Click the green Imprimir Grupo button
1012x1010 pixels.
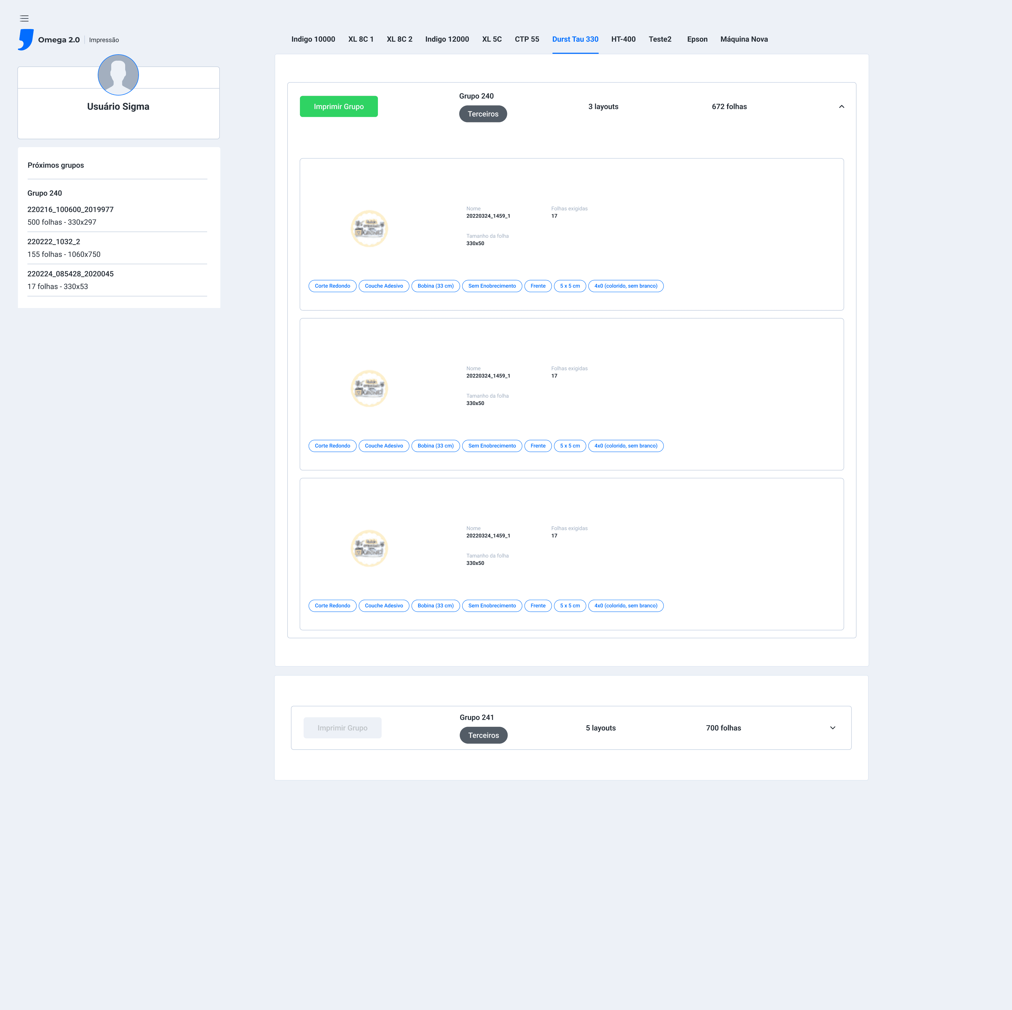click(x=338, y=106)
